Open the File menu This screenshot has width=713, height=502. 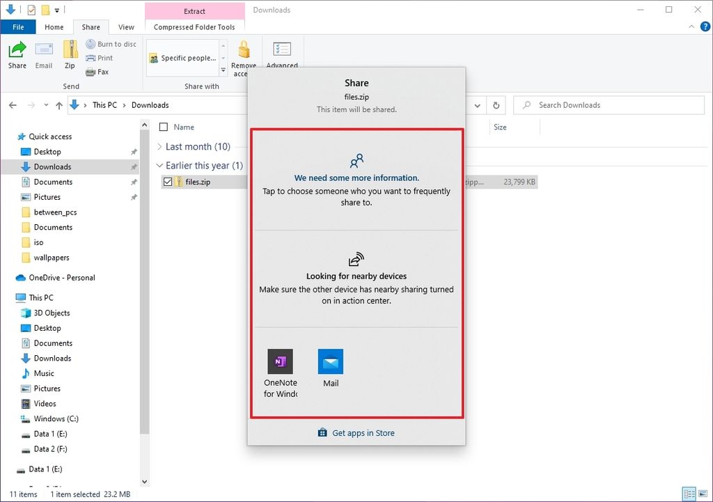18,26
